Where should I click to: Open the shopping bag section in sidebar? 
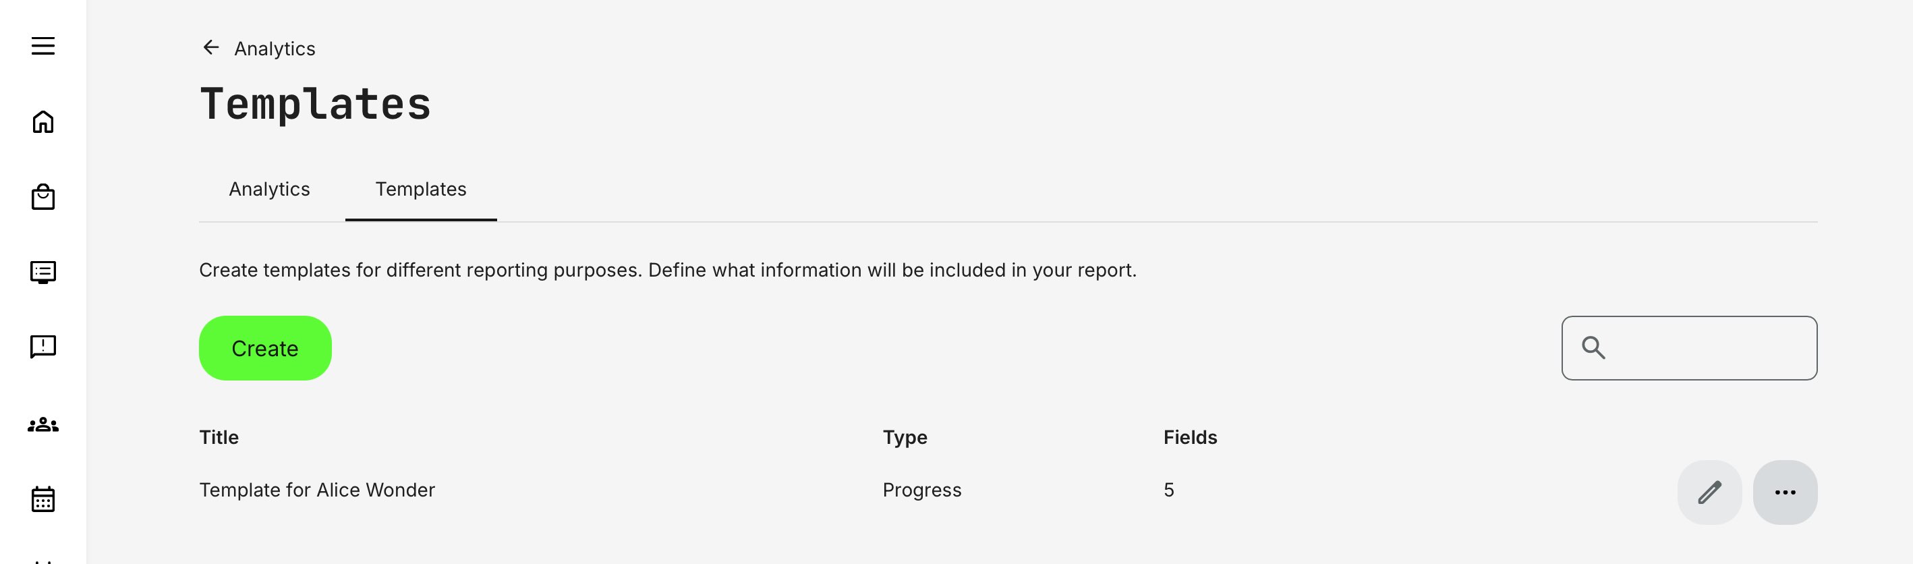(x=44, y=198)
